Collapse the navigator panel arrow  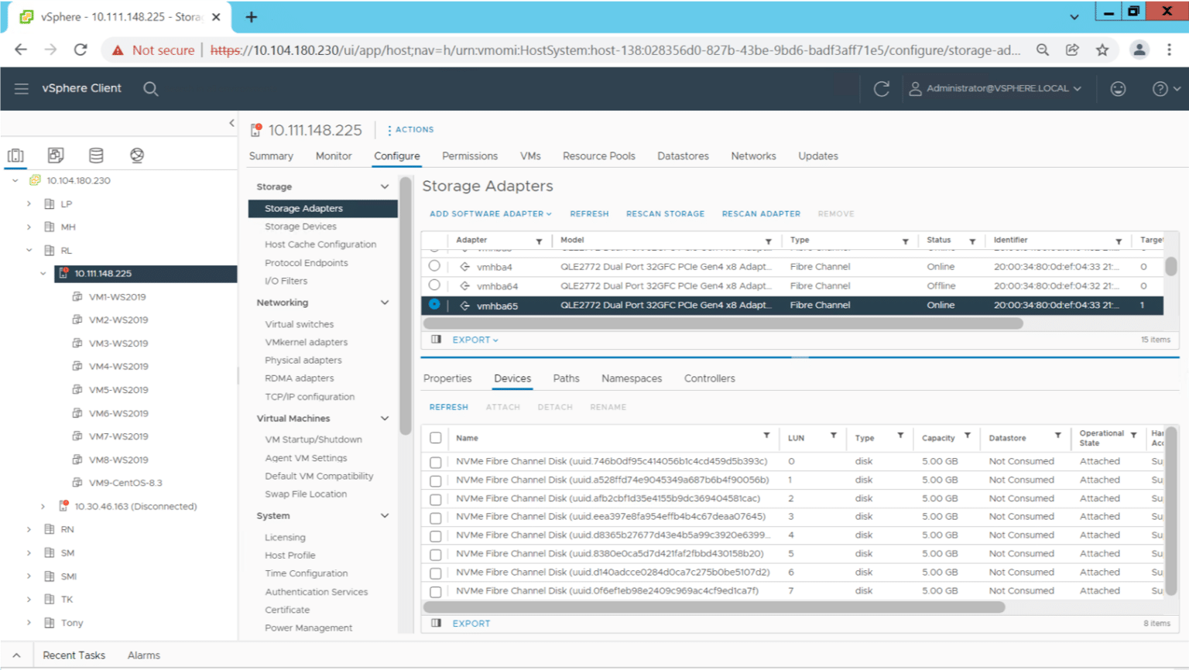[231, 123]
